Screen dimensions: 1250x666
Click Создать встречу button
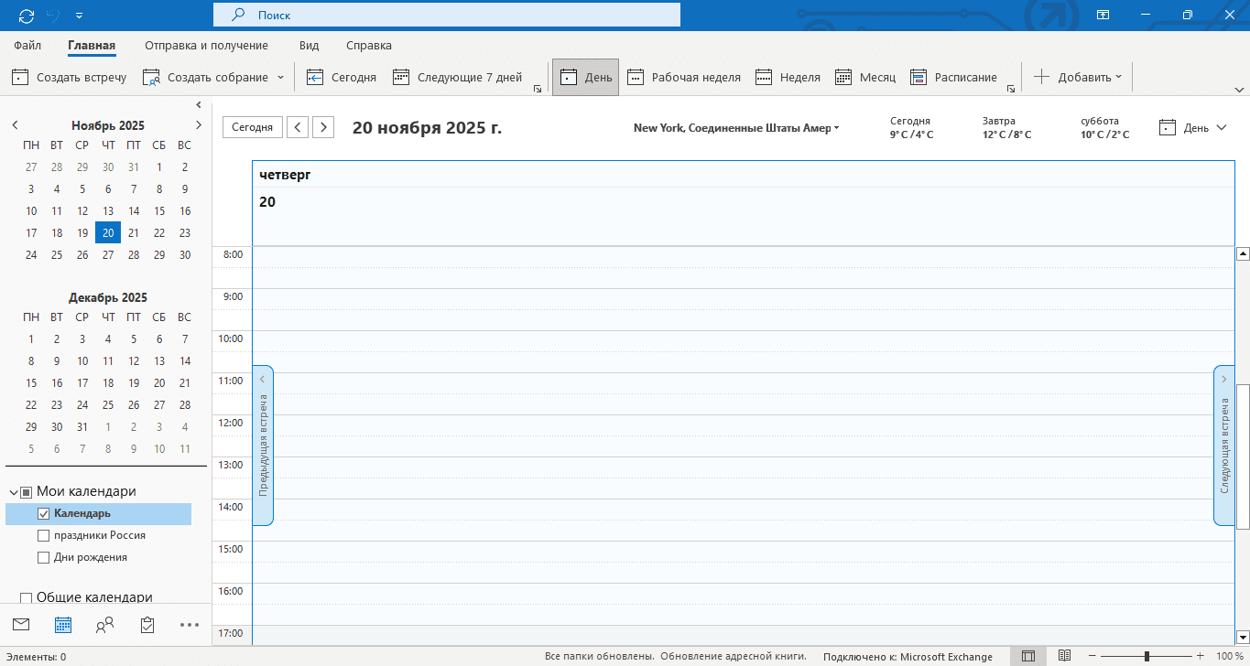tap(70, 78)
